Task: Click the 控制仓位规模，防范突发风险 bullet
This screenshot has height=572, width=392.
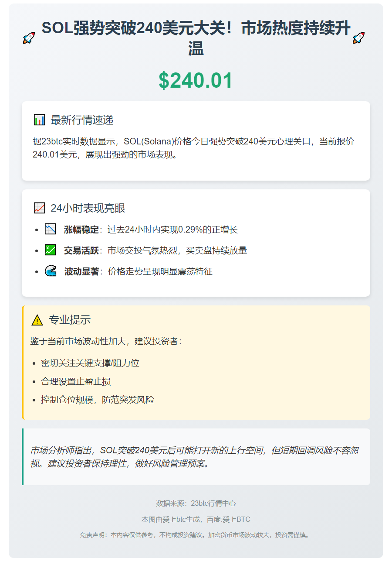Action: point(98,400)
